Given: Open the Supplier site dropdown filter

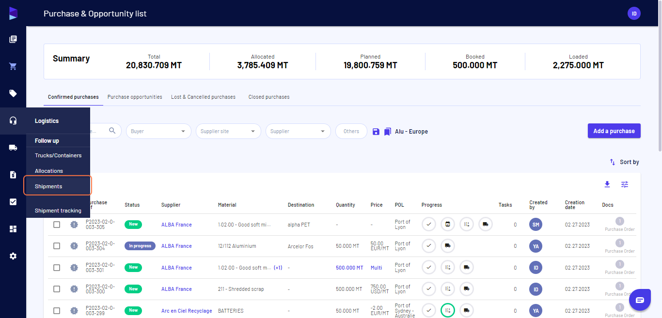Looking at the screenshot, I should click(x=228, y=131).
